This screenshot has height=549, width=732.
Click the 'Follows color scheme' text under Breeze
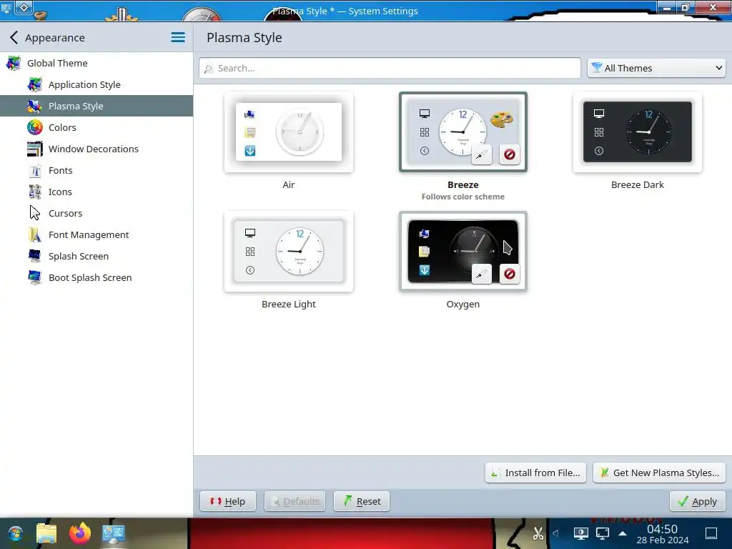pos(463,197)
